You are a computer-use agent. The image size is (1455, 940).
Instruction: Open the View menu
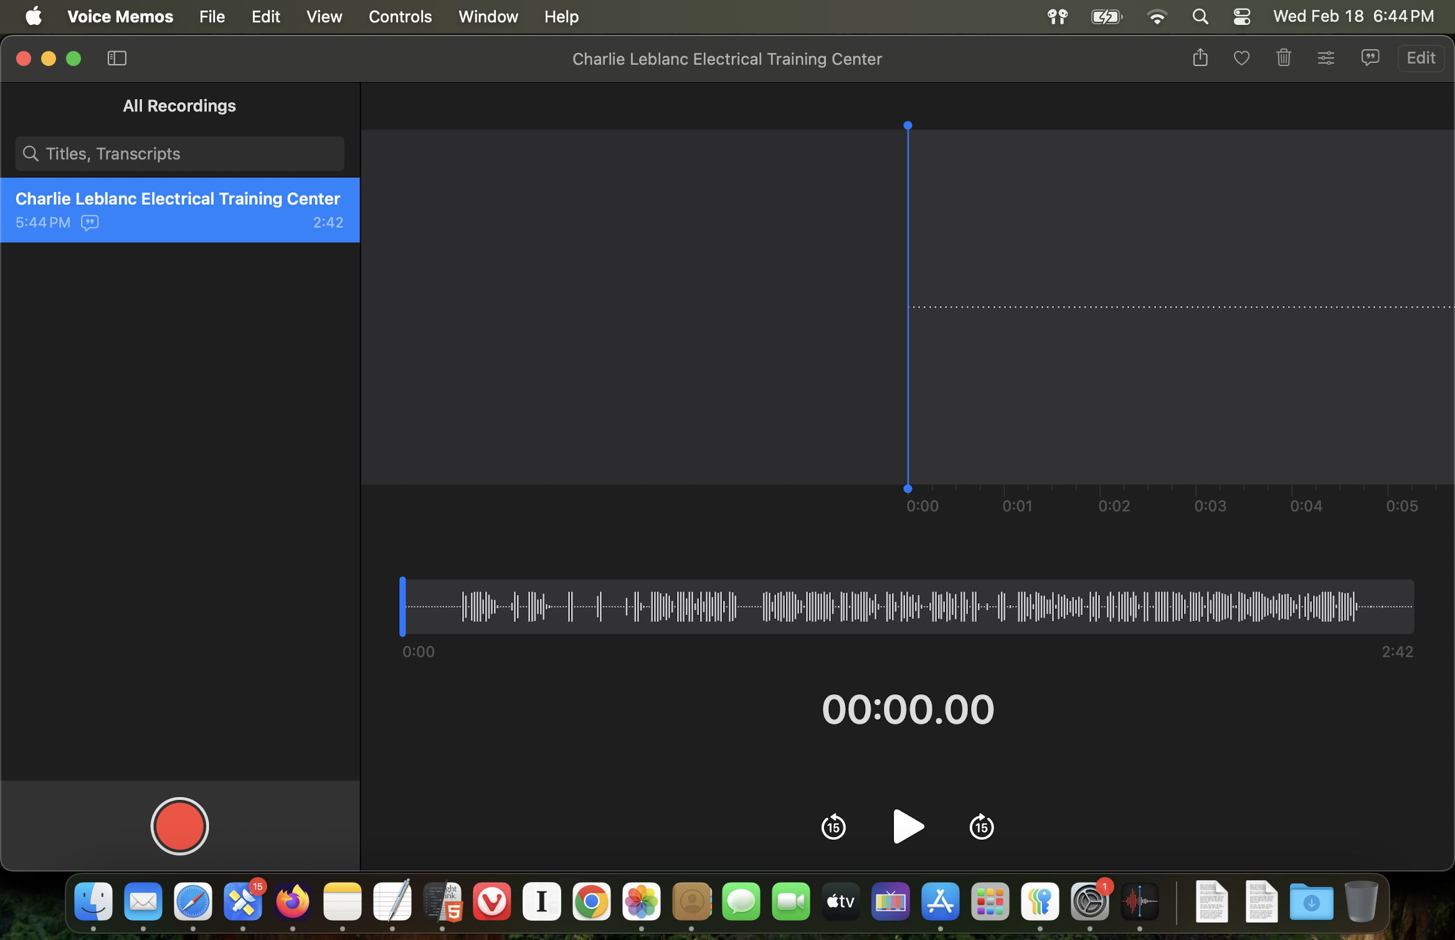click(324, 17)
